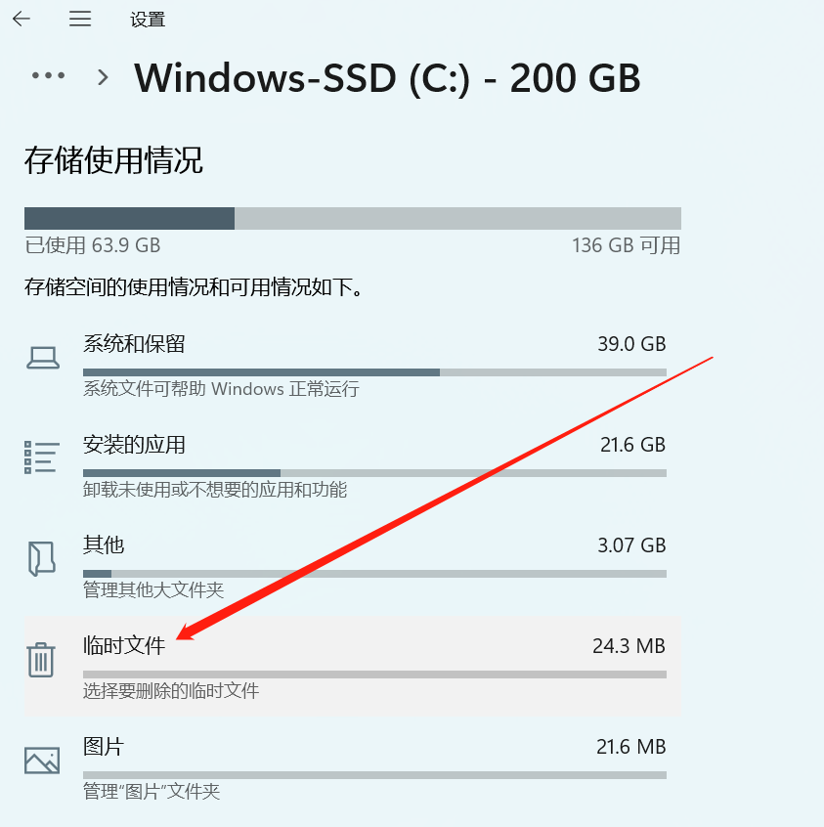Click the overall storage usage bar

tap(353, 218)
